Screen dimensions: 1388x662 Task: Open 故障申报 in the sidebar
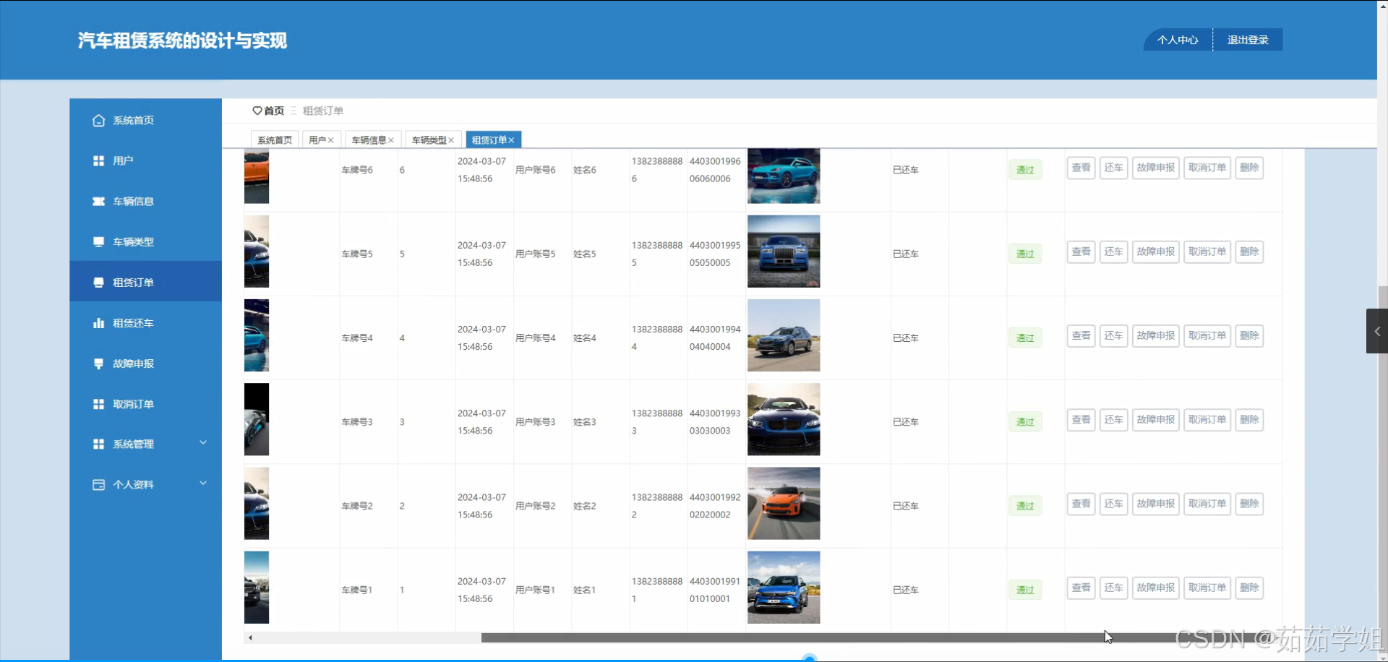point(145,364)
